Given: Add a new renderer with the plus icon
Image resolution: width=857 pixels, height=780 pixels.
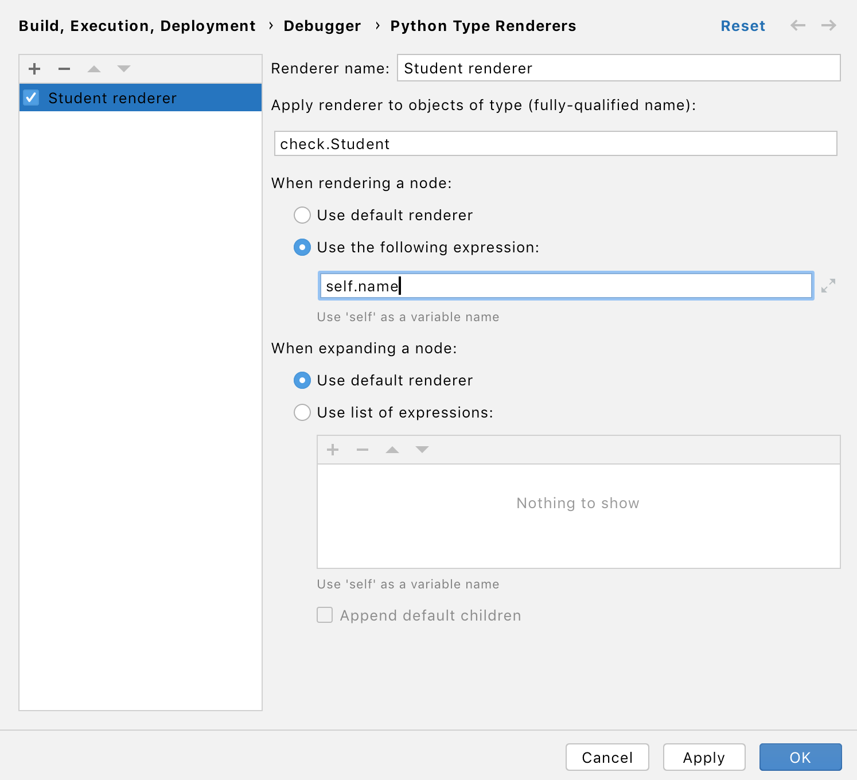Looking at the screenshot, I should point(34,69).
